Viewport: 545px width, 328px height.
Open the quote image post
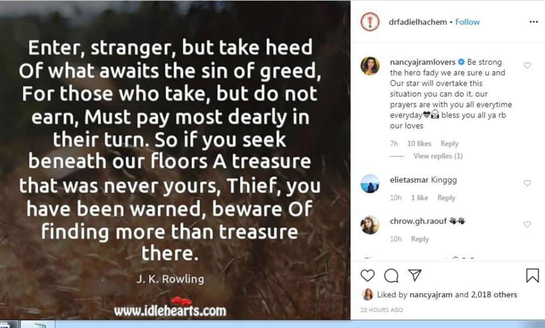click(x=175, y=160)
